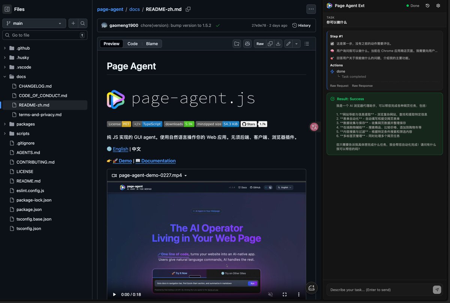The width and height of the screenshot is (450, 303).
Task: Click the License MIT badge
Action: (x=119, y=124)
